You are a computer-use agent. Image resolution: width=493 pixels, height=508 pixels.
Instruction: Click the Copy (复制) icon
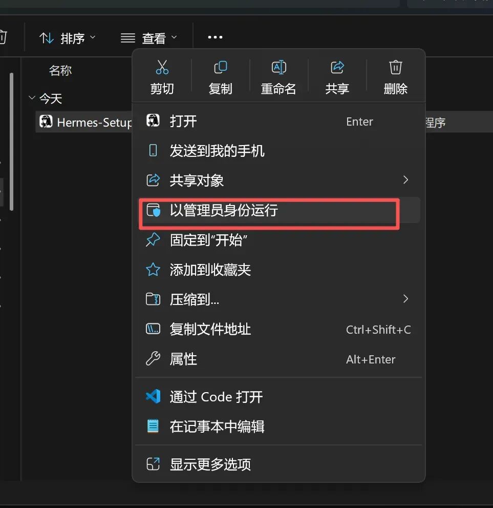(x=221, y=67)
